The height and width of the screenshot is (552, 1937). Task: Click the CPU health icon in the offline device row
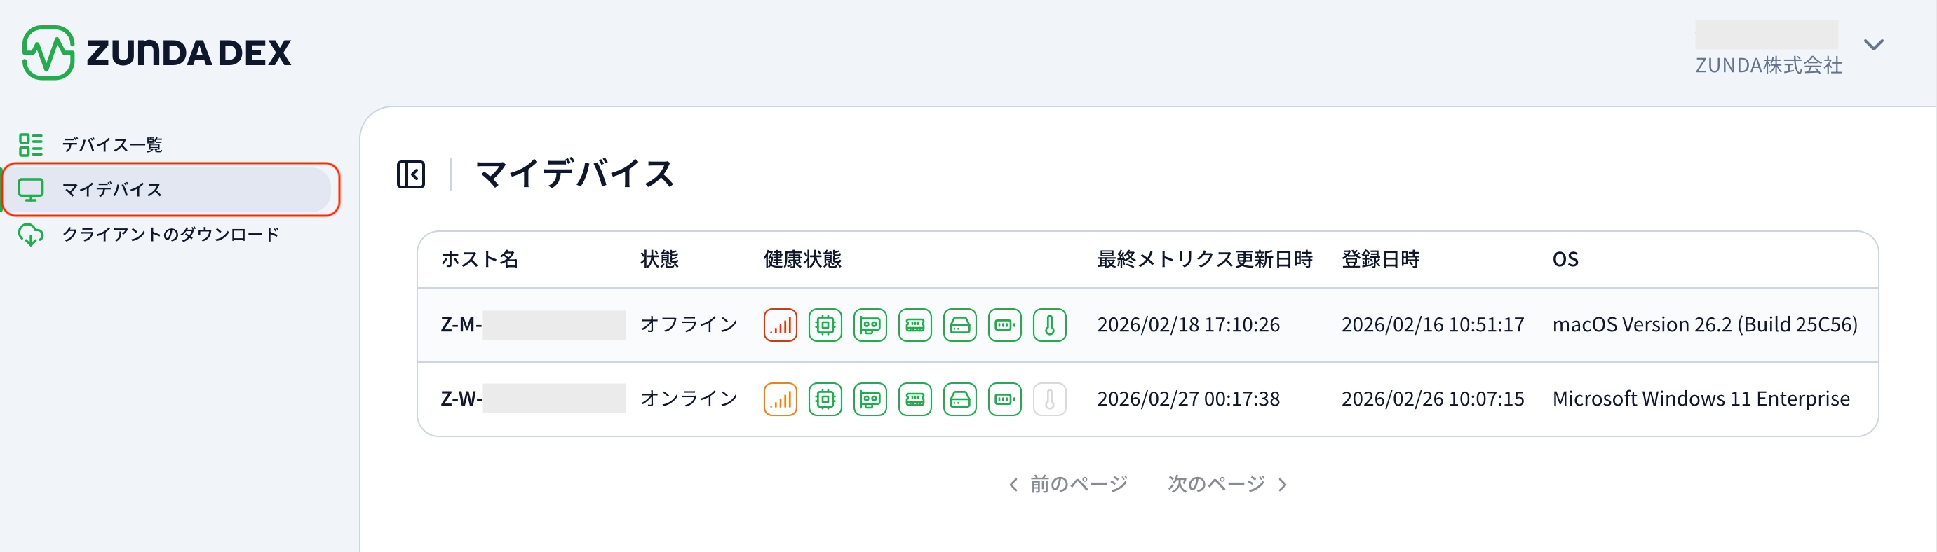tap(825, 325)
